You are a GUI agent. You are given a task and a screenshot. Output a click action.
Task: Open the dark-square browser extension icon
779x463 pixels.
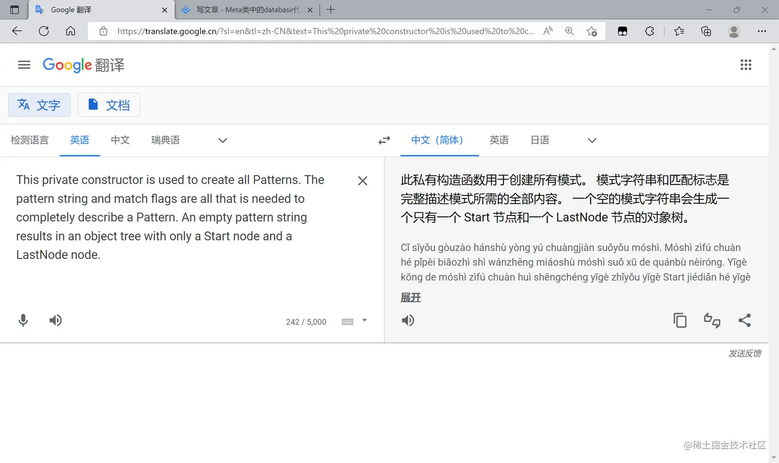(622, 31)
